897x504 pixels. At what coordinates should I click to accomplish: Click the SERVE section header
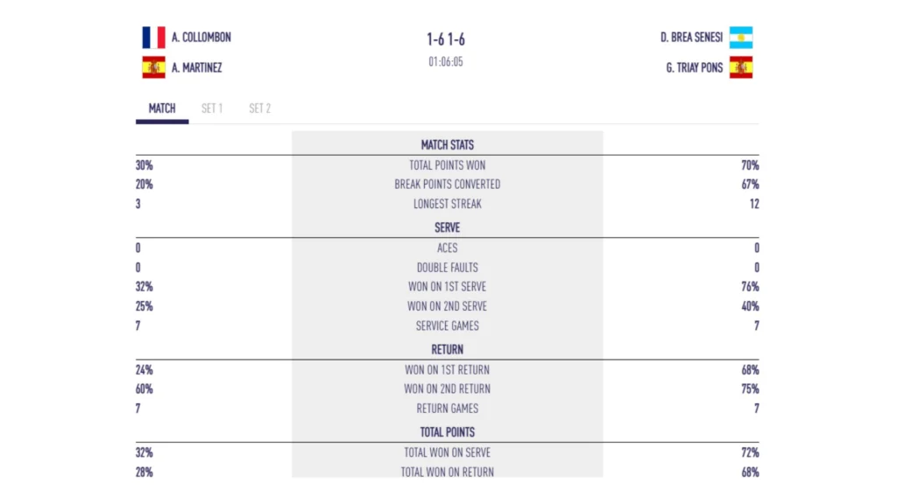[x=447, y=227]
